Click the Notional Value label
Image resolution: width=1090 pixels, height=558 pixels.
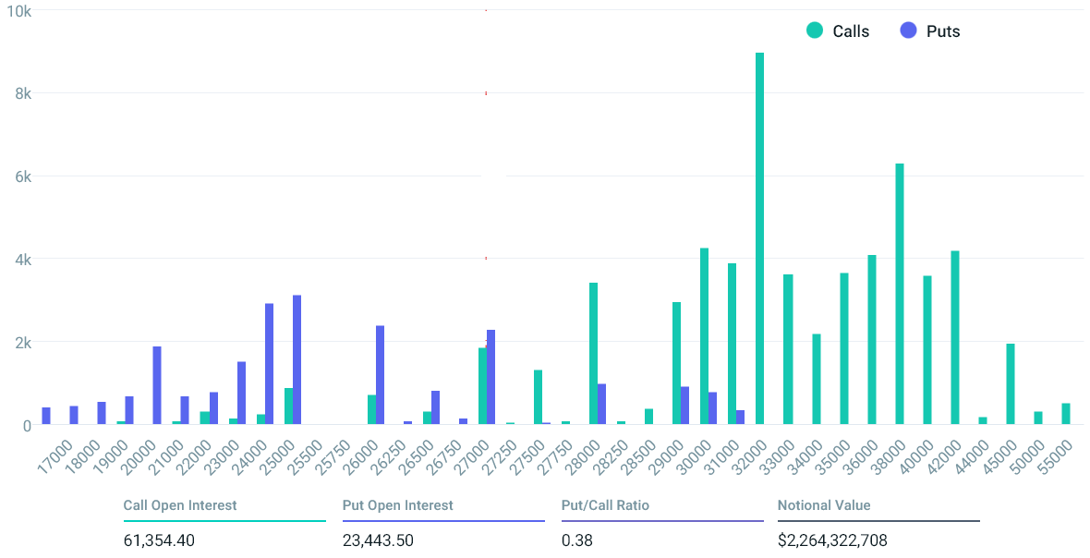[x=824, y=505]
